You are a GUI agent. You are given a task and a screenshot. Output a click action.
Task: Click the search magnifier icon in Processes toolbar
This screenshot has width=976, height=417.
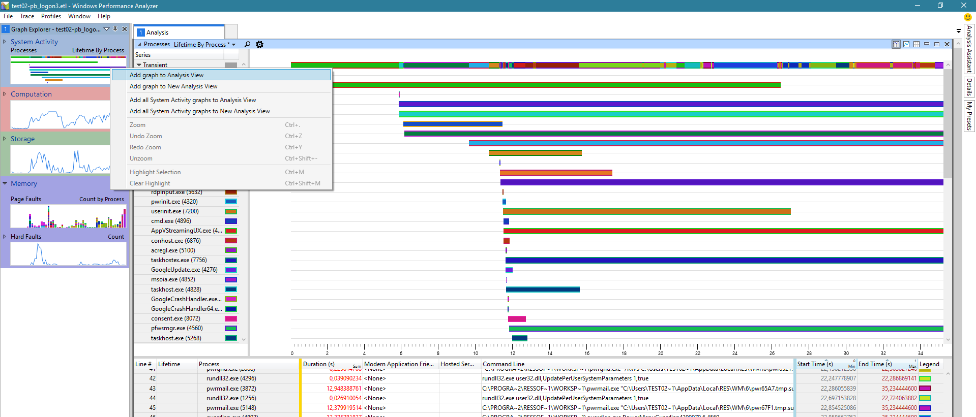(x=247, y=44)
